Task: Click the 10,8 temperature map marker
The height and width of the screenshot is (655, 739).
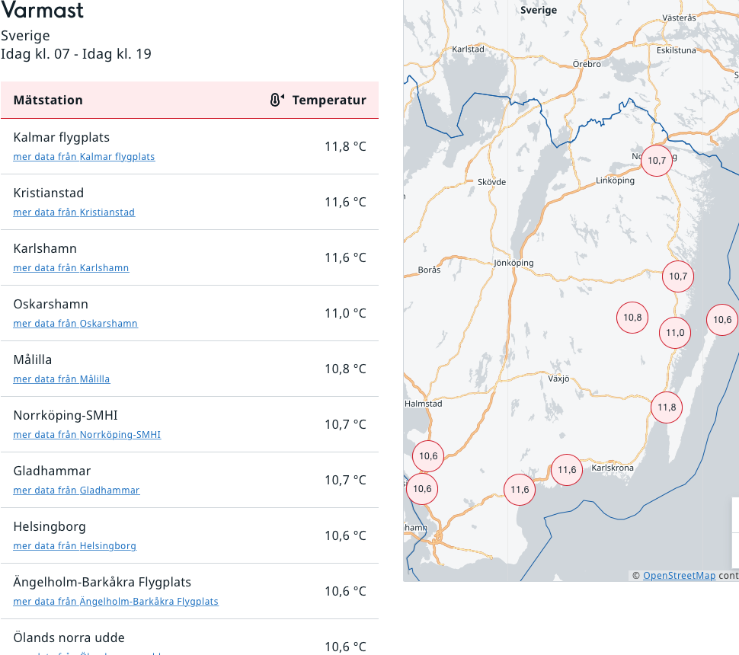Action: pos(632,318)
